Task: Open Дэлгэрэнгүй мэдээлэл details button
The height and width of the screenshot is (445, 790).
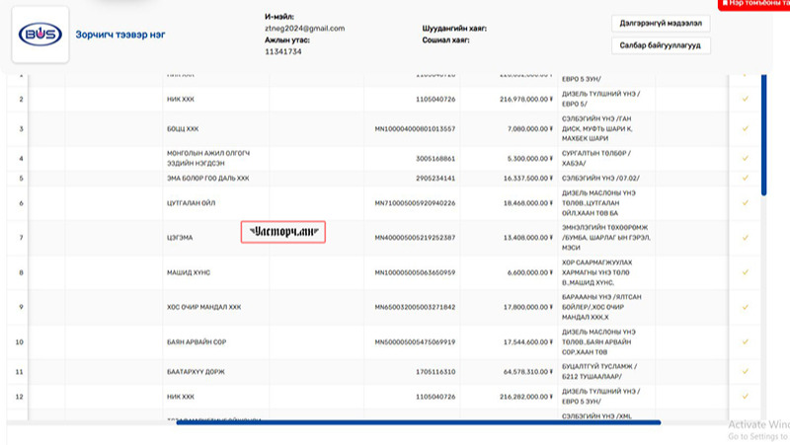Action: (661, 23)
